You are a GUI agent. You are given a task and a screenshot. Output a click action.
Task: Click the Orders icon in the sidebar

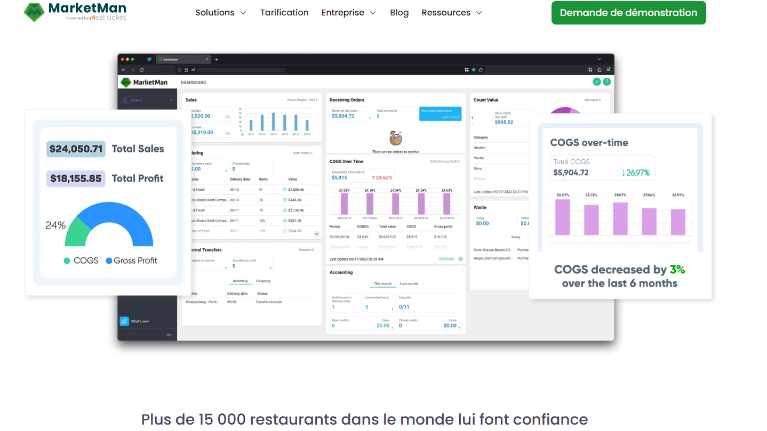[125, 100]
